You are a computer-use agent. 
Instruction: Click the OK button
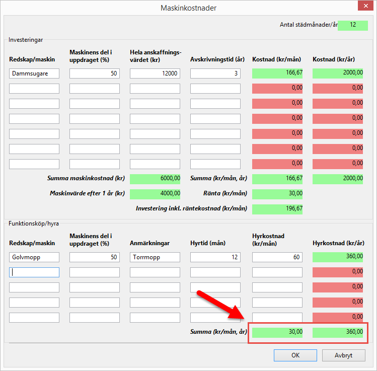(x=295, y=355)
